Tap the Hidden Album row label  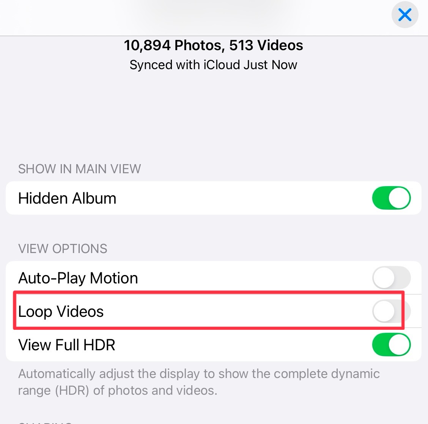67,198
